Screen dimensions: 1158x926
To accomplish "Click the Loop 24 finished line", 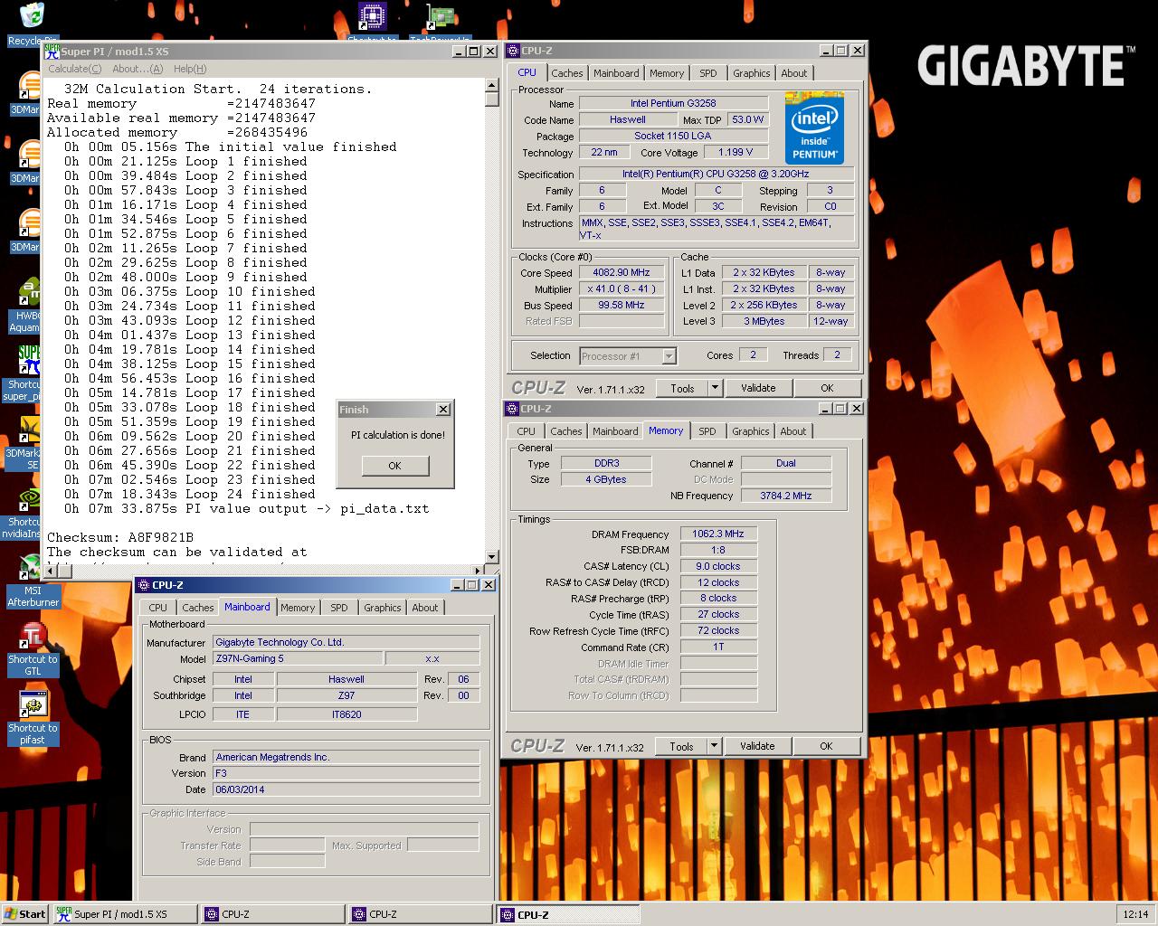I will pyautogui.click(x=190, y=494).
